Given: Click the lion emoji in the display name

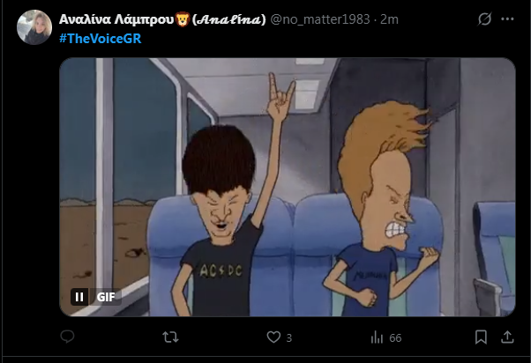Looking at the screenshot, I should (183, 19).
